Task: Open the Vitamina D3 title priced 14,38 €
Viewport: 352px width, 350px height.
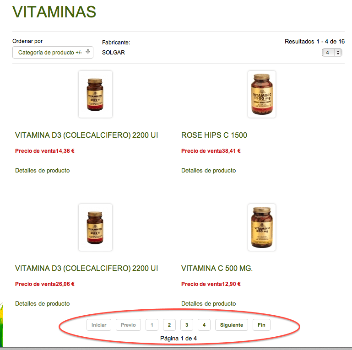Action: (87, 135)
